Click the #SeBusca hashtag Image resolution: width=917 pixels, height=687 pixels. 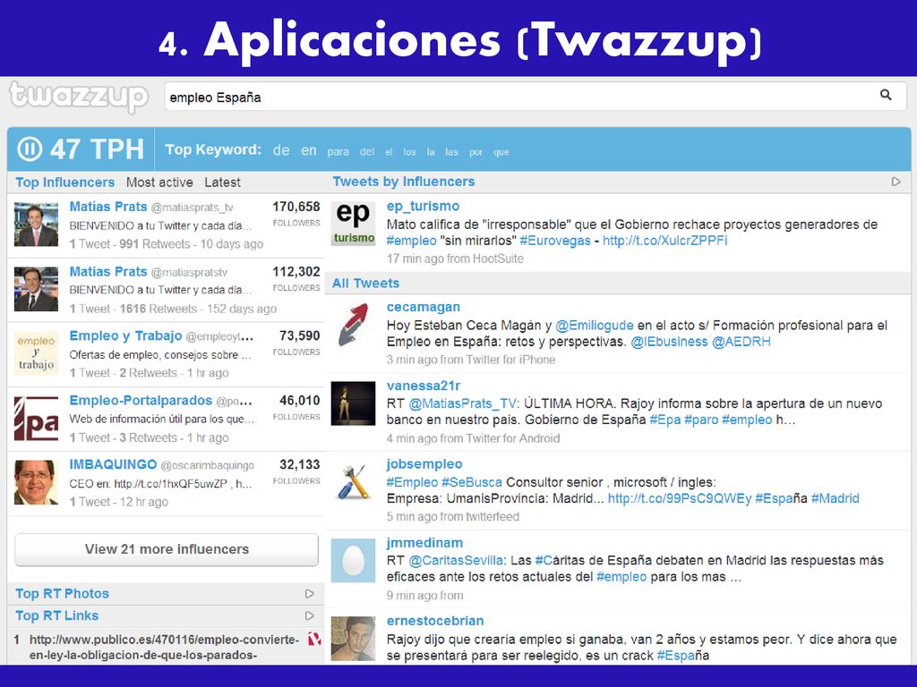point(471,482)
